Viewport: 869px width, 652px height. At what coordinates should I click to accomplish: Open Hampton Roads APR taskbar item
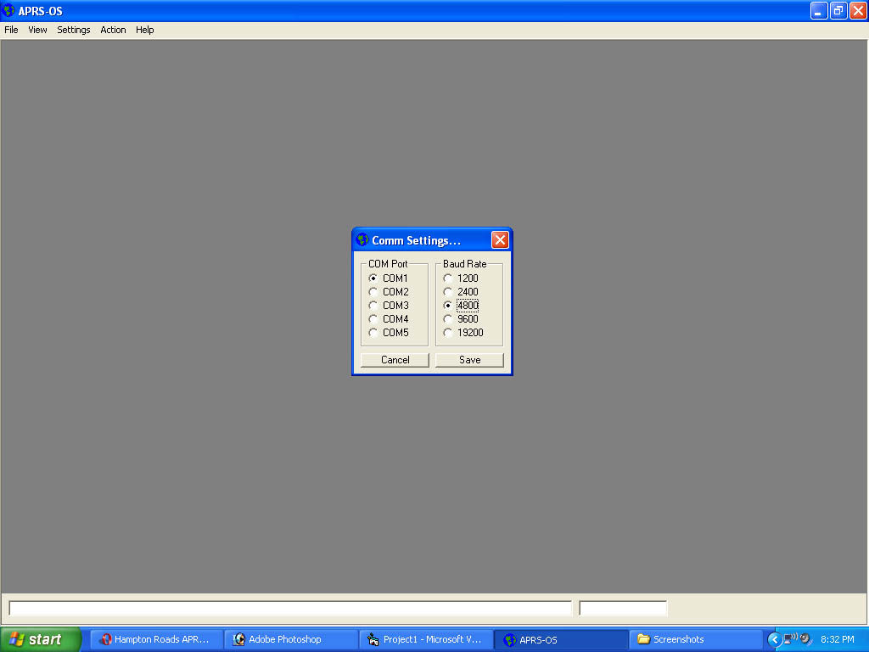[157, 639]
